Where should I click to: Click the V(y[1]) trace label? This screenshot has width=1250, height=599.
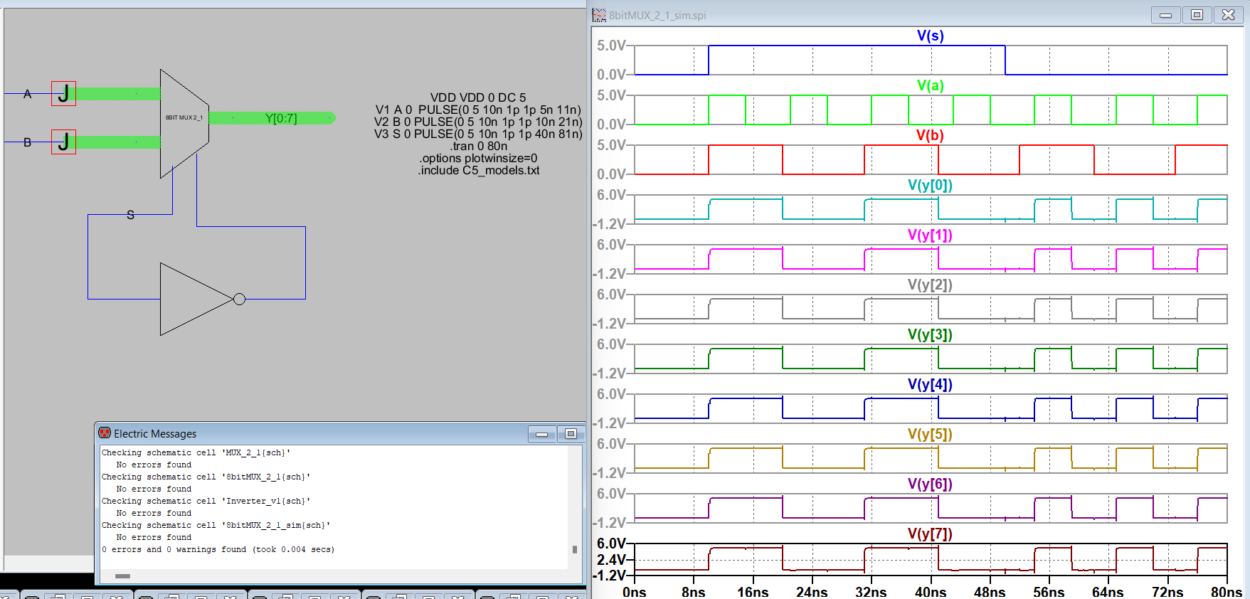click(930, 235)
